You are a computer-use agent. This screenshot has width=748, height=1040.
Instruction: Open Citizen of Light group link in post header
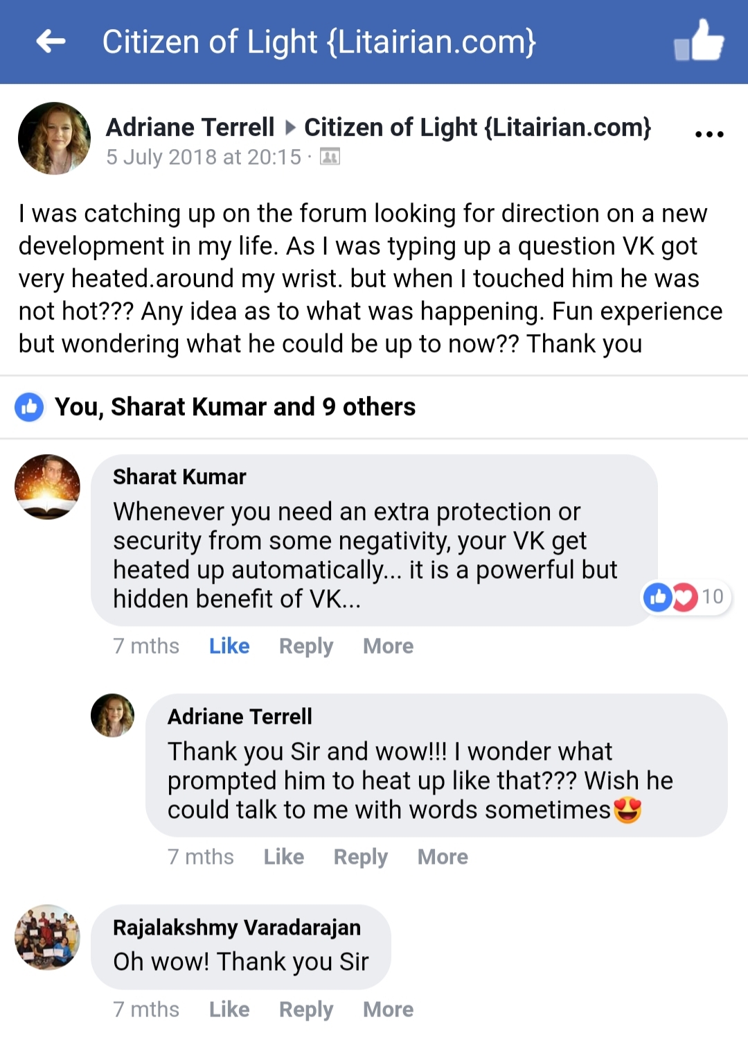(x=478, y=128)
